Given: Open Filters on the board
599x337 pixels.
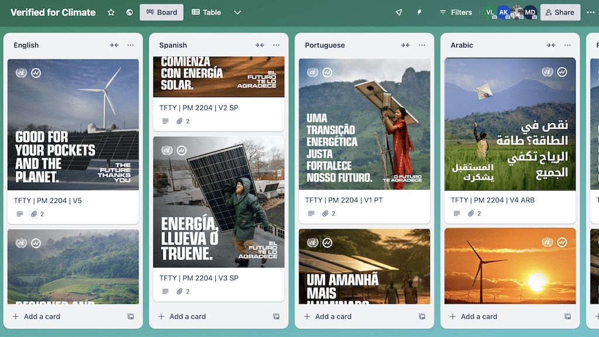Looking at the screenshot, I should [456, 12].
